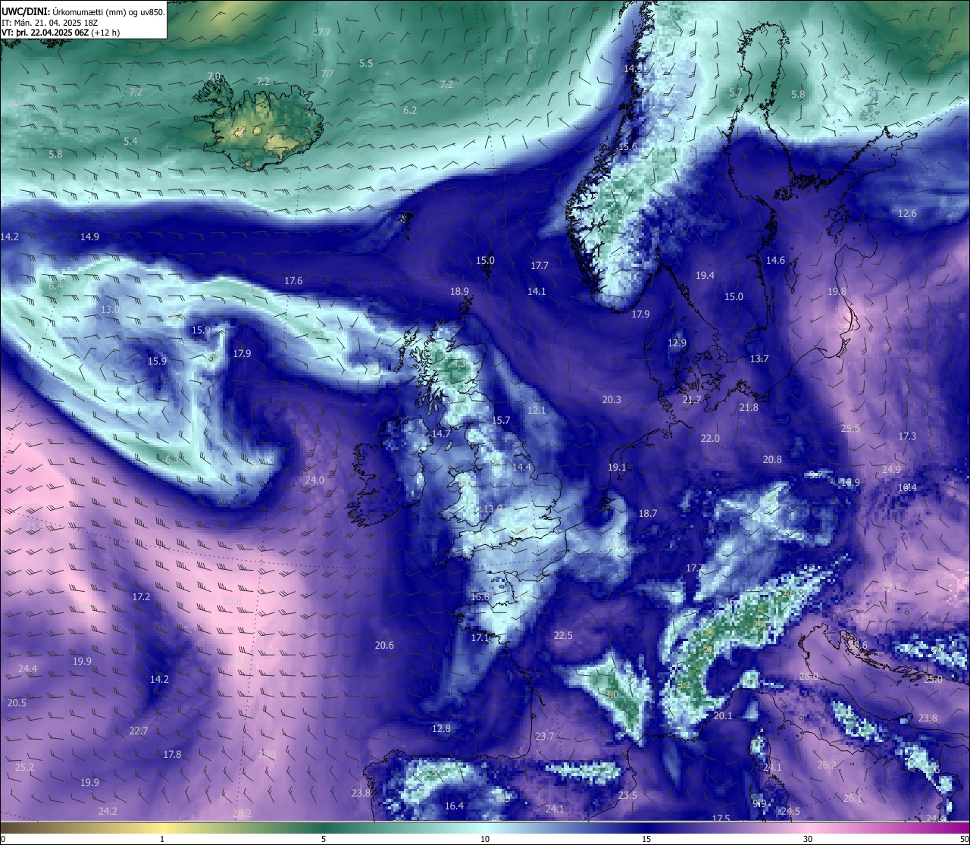Click the 19.8 value label

[x=837, y=292]
